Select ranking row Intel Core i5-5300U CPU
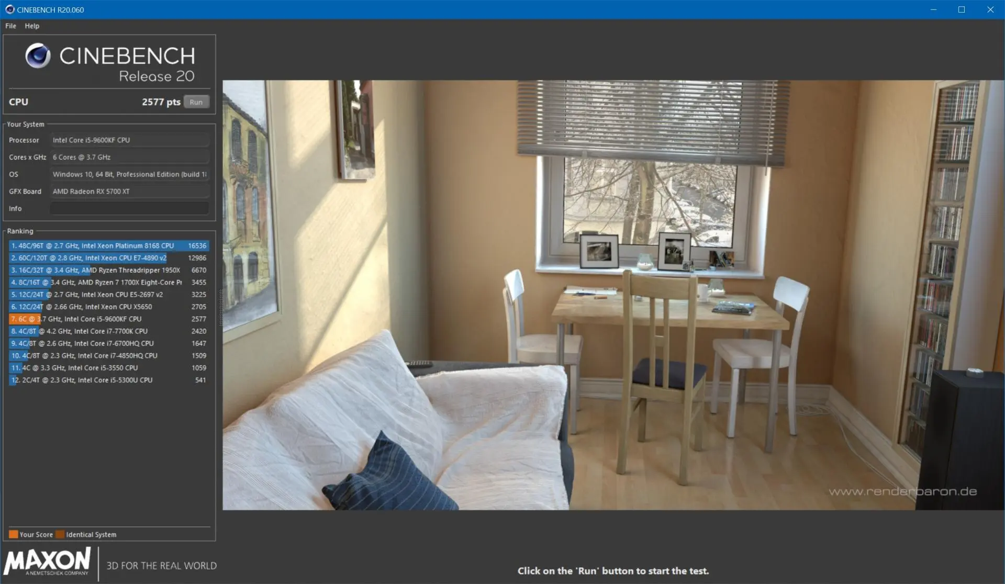The image size is (1005, 584). 109,380
